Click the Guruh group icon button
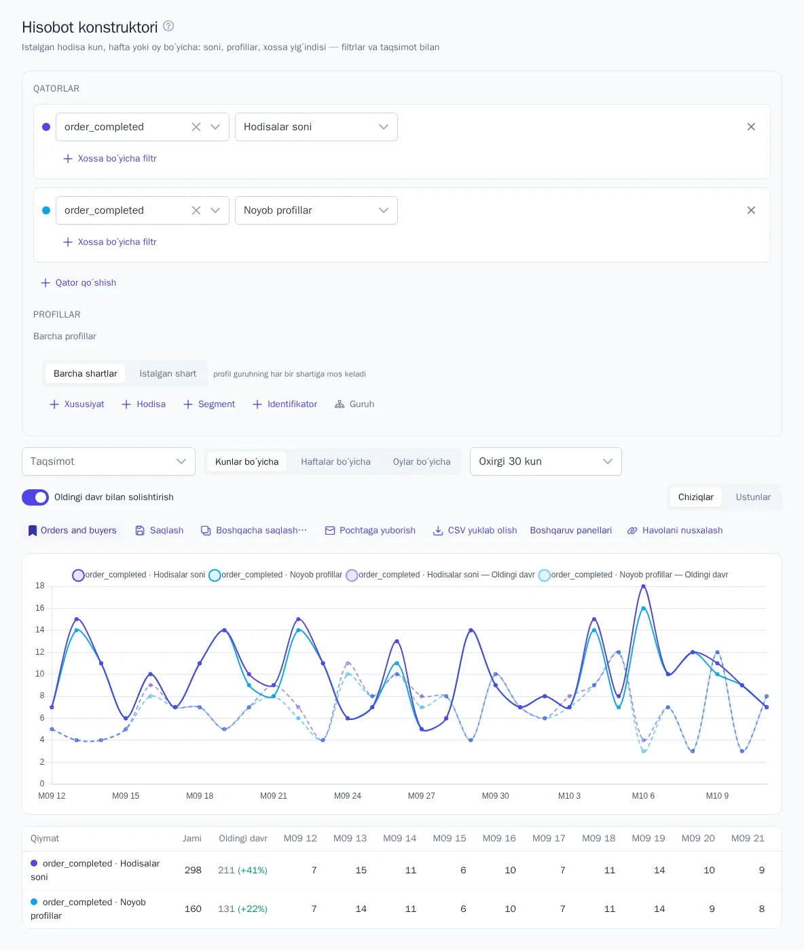 [354, 404]
